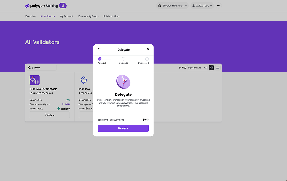This screenshot has height=181, width=287.
Task: Click the Delegate dialog title text
Action: coord(124,50)
